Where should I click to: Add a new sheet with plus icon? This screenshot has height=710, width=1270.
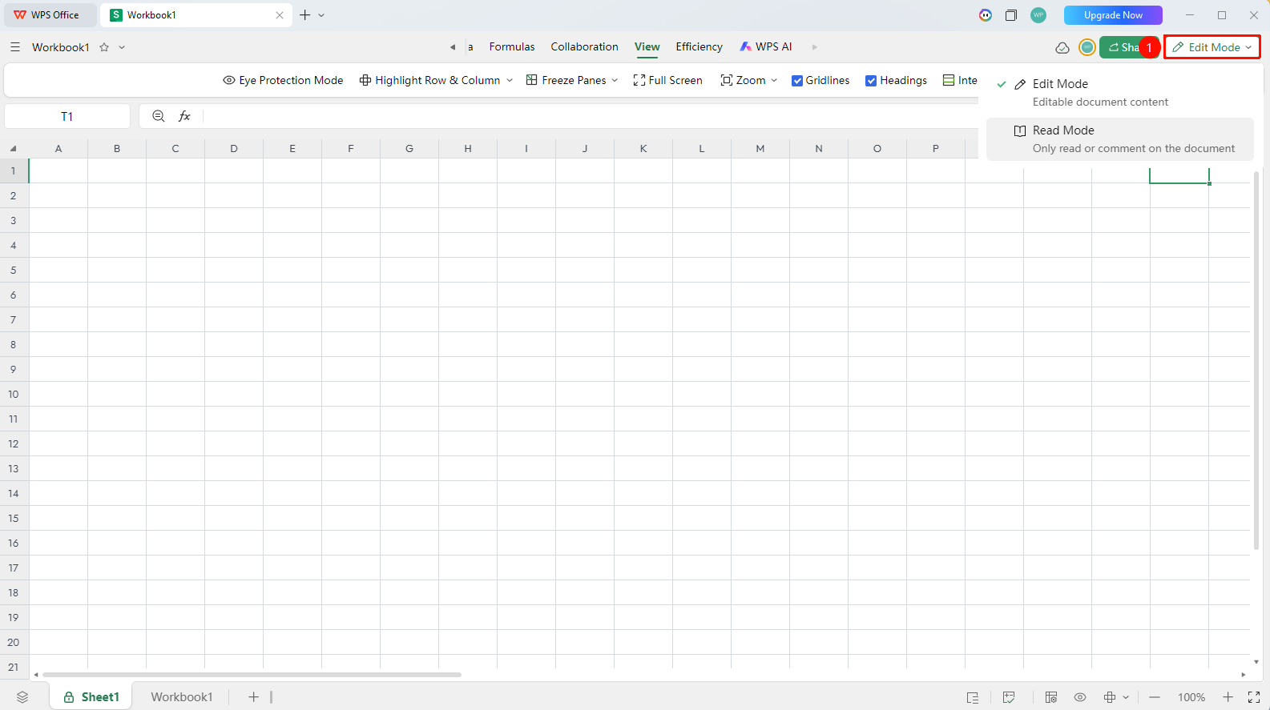pyautogui.click(x=253, y=697)
